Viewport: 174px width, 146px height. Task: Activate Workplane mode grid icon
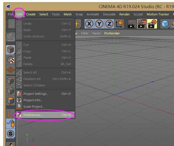pos(10,70)
